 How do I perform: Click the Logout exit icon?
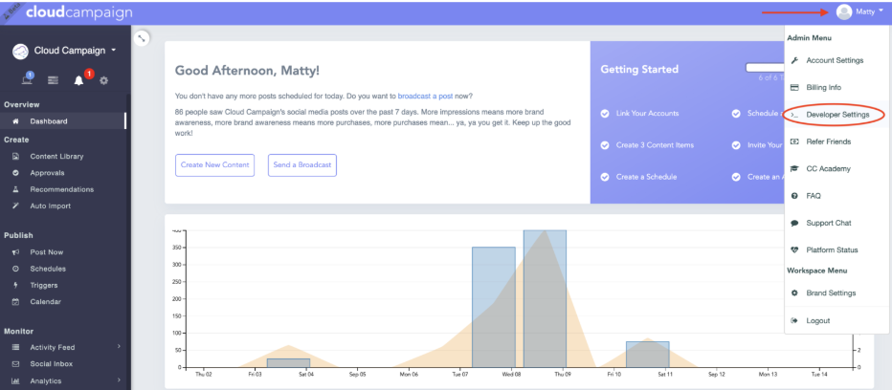(794, 320)
